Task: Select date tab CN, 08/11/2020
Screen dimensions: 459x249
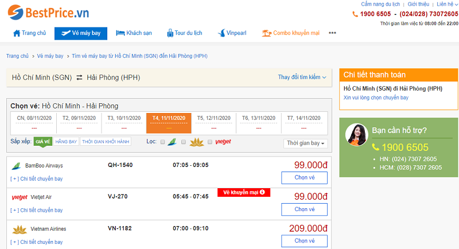Action: (x=34, y=123)
